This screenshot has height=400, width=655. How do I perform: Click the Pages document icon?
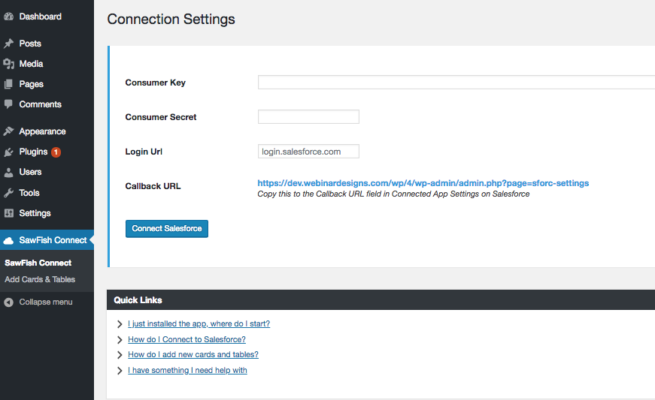click(x=8, y=84)
